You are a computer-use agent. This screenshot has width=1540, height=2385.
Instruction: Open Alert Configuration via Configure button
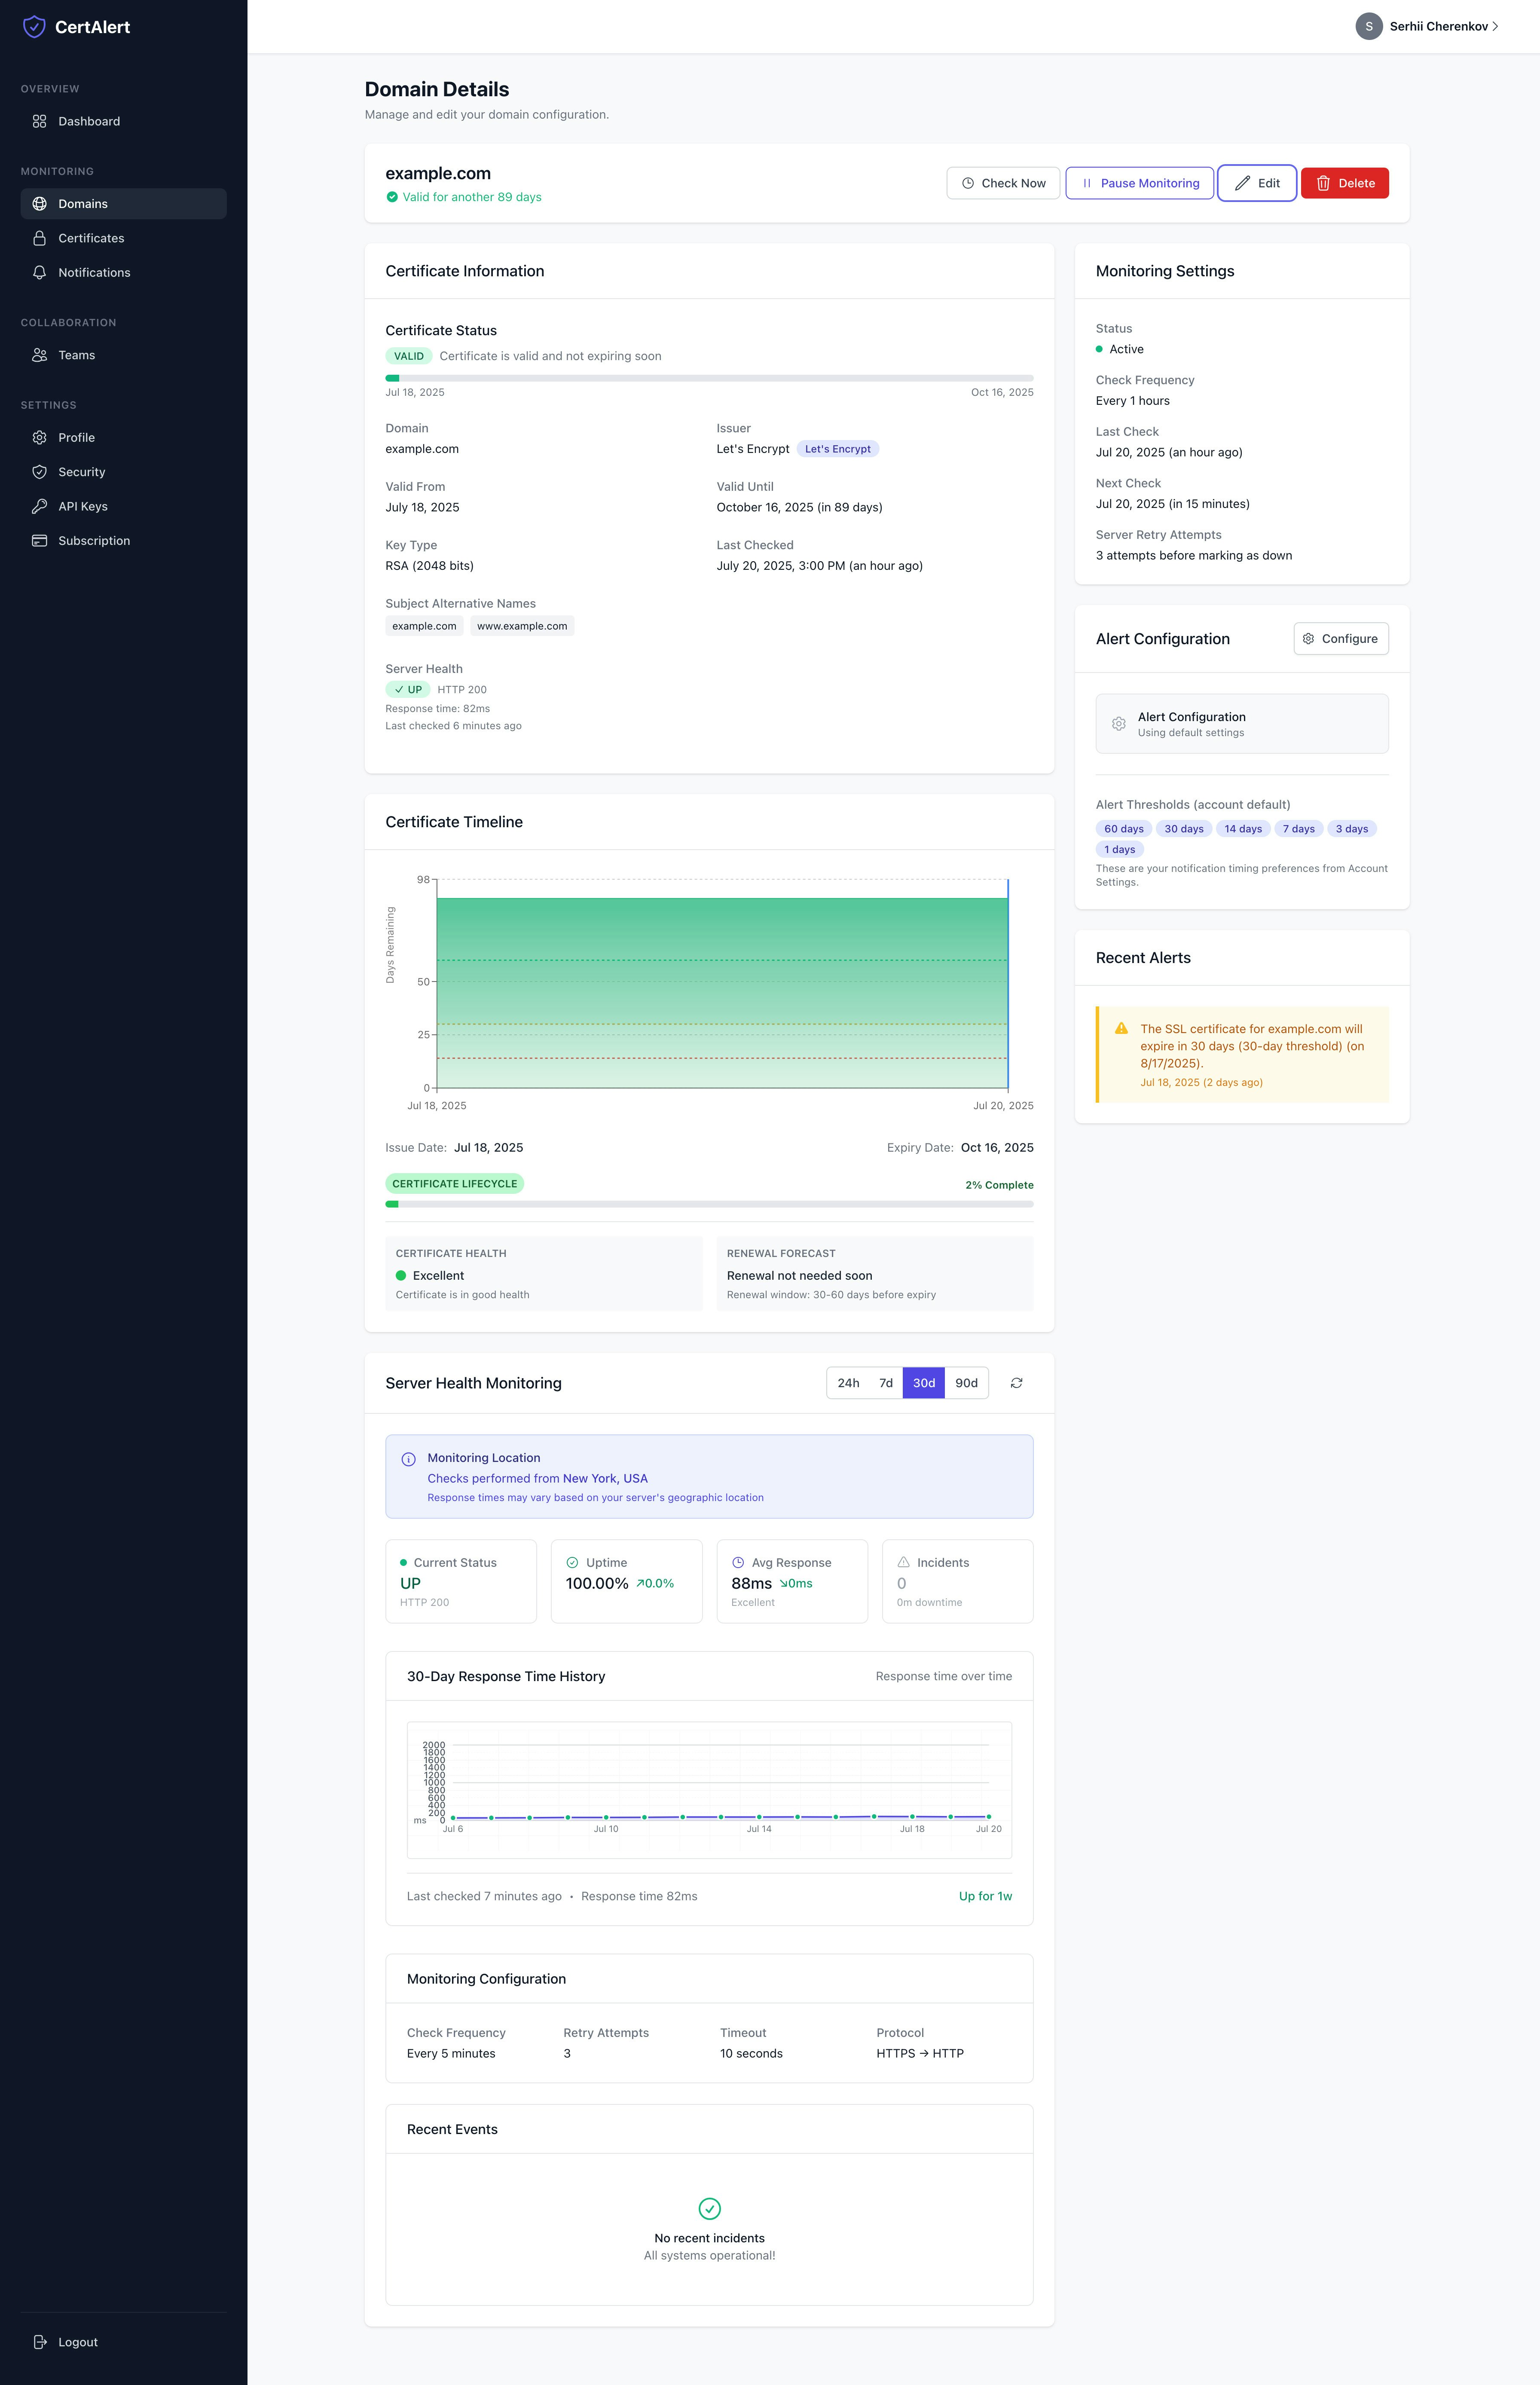[x=1341, y=639]
